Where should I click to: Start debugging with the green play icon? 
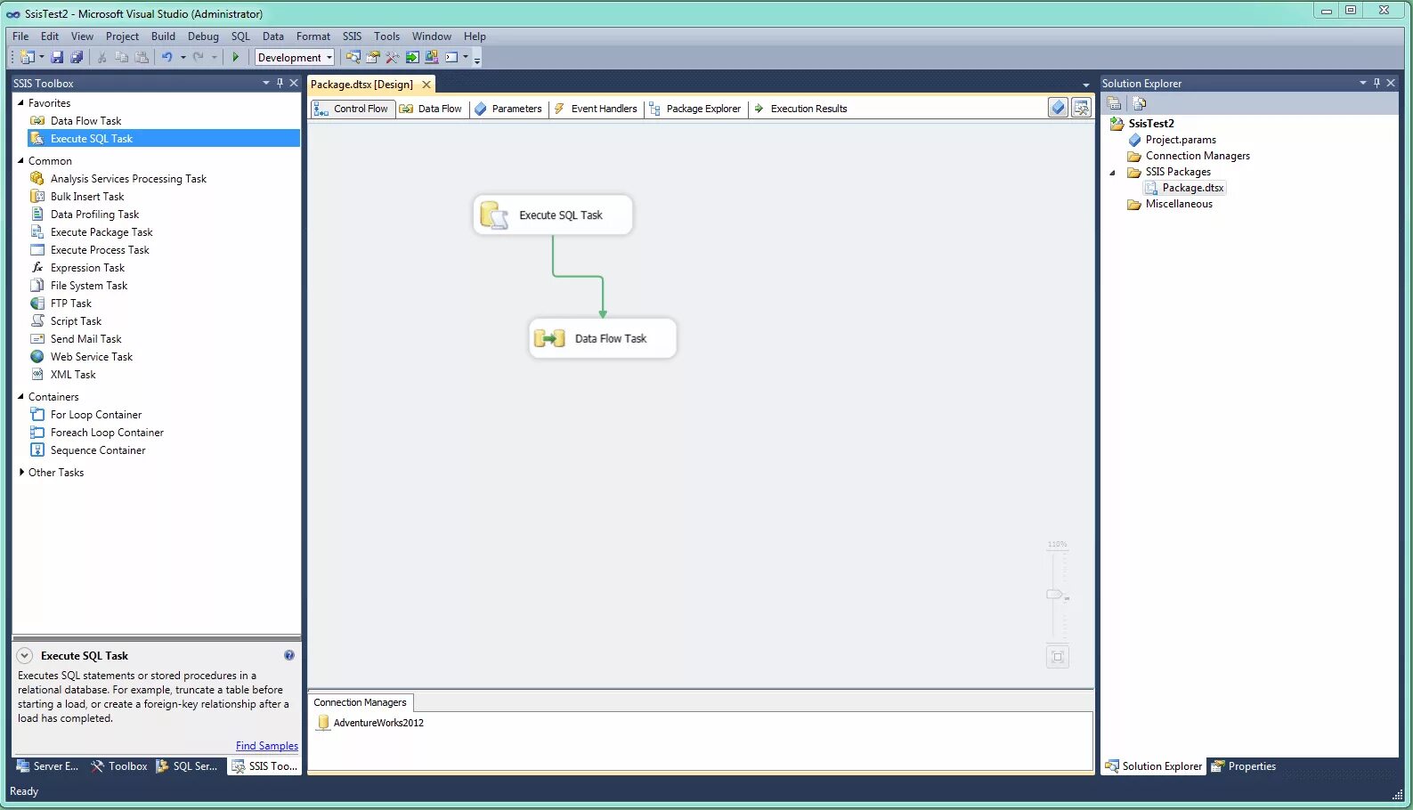(235, 57)
